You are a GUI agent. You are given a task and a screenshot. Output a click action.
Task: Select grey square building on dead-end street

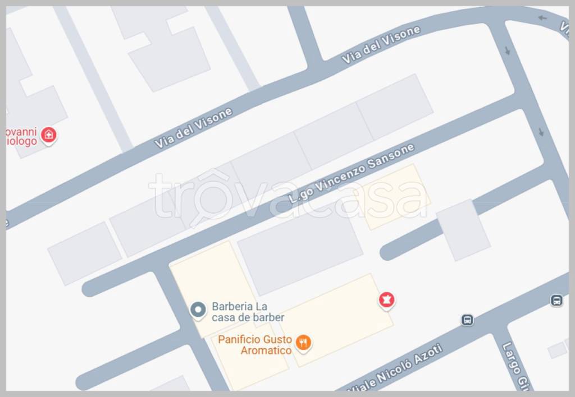(463, 230)
